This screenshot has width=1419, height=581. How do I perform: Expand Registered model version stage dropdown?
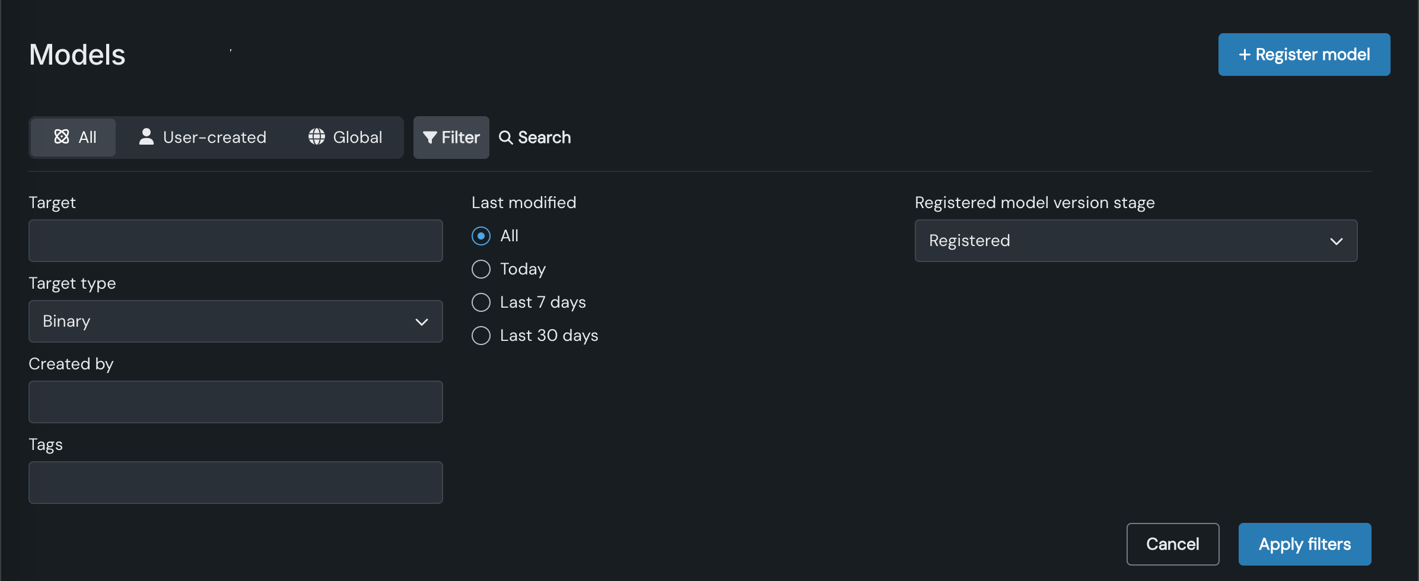coord(1135,241)
